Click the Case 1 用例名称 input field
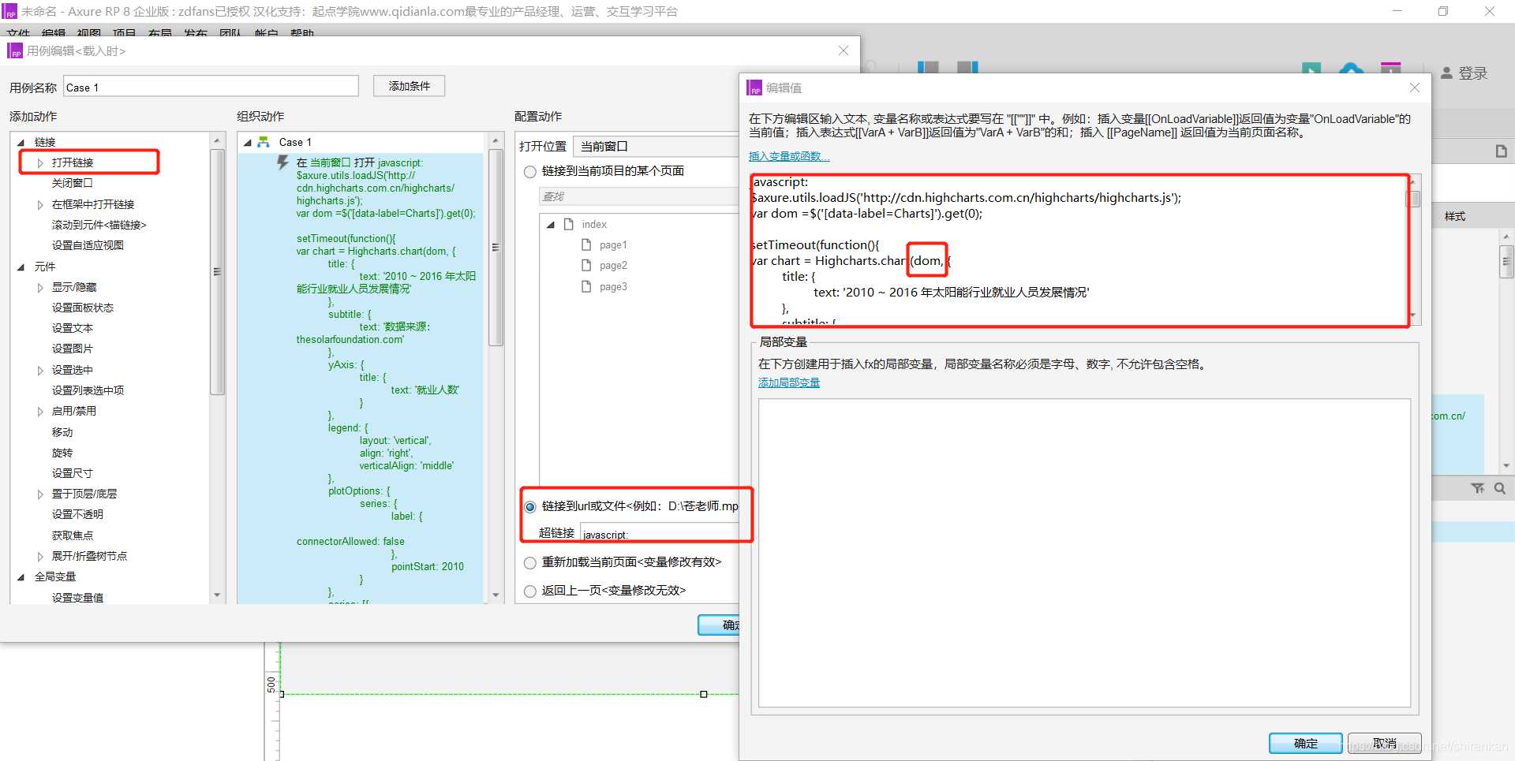Image resolution: width=1515 pixels, height=761 pixels. [x=211, y=87]
